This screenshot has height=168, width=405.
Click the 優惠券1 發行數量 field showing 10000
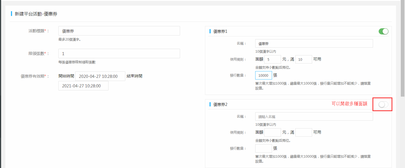pos(264,75)
